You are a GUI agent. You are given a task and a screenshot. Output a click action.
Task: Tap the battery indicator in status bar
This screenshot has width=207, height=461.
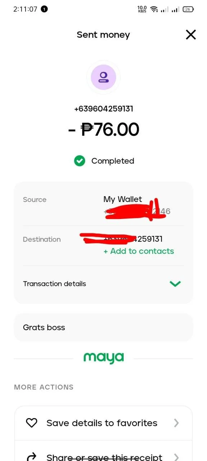(188, 9)
